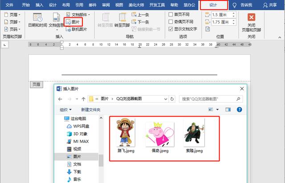
Task: Select 下载 folder in tree
Action: tap(74, 172)
